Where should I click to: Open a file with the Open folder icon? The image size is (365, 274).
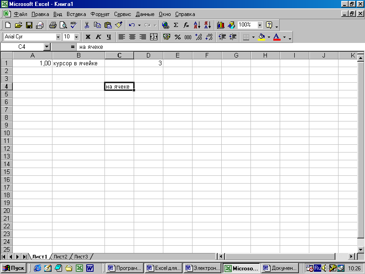19,25
